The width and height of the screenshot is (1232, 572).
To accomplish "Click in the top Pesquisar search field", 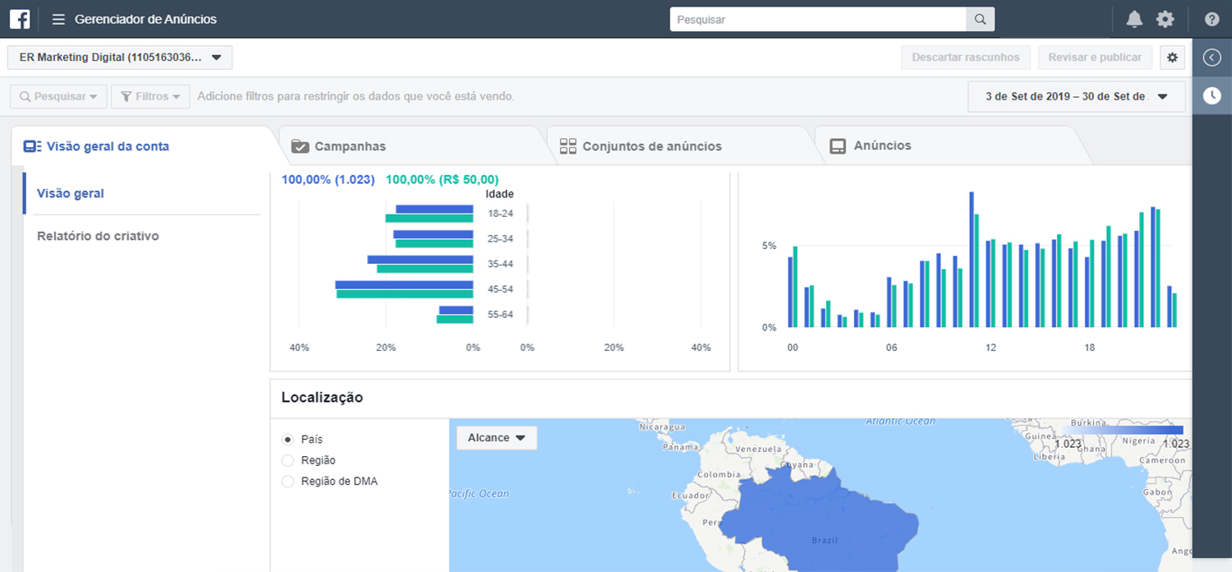I will [817, 20].
